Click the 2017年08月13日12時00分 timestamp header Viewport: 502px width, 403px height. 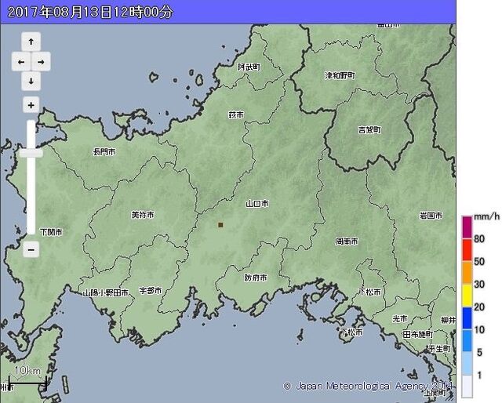pyautogui.click(x=90, y=13)
